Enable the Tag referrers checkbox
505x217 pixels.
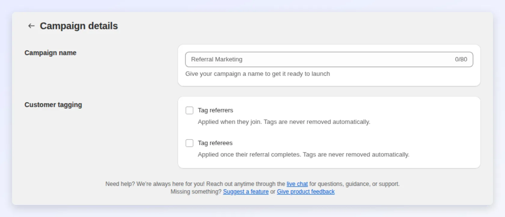189,110
